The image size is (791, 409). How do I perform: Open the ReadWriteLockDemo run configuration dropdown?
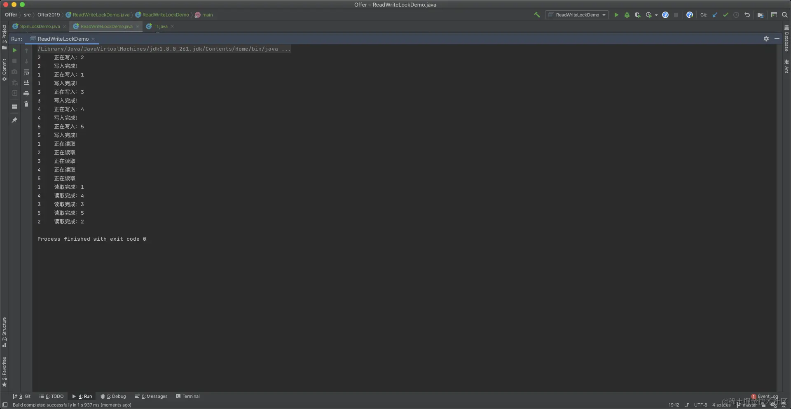point(577,15)
